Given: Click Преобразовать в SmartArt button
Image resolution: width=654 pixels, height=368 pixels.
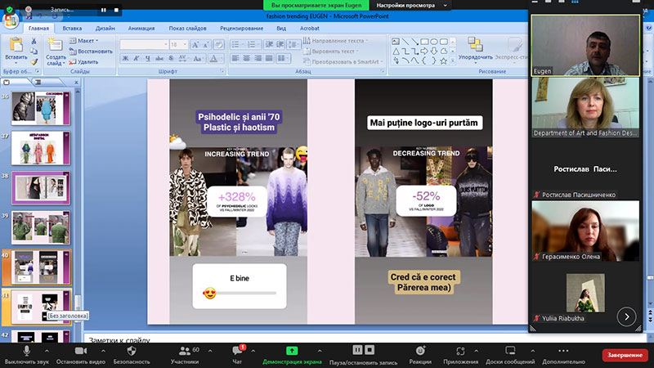Looking at the screenshot, I should (343, 61).
